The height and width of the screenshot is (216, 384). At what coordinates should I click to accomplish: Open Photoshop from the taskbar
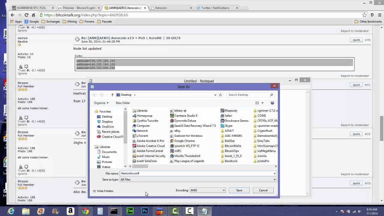pos(145,211)
